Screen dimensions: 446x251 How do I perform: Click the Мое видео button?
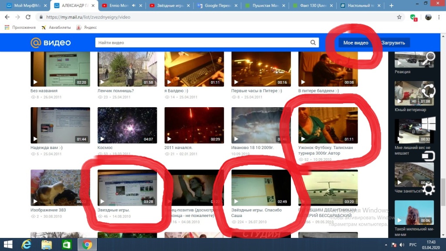(355, 43)
